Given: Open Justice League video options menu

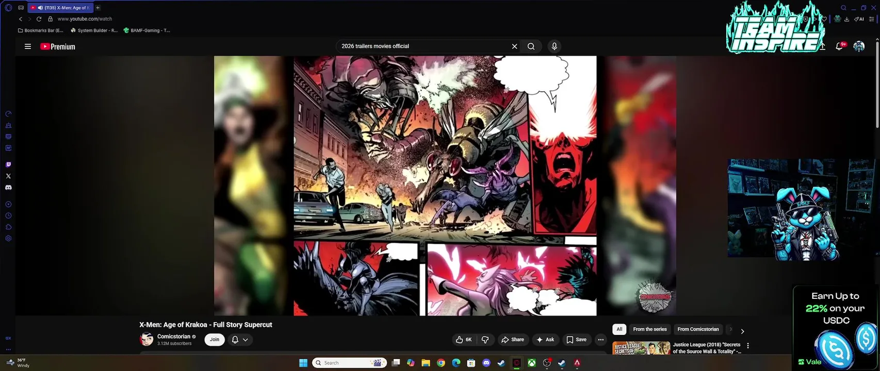Looking at the screenshot, I should point(748,346).
